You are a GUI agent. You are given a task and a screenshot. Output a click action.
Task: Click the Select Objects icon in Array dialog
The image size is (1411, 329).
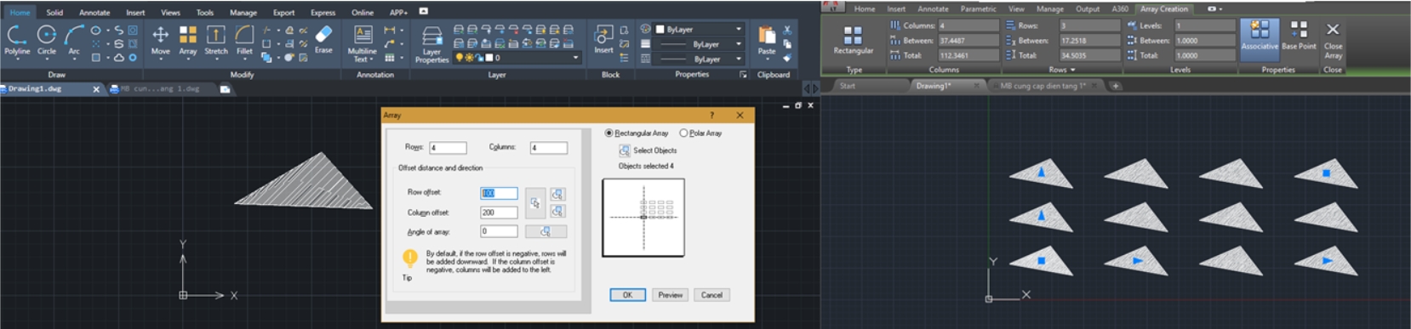(x=624, y=150)
